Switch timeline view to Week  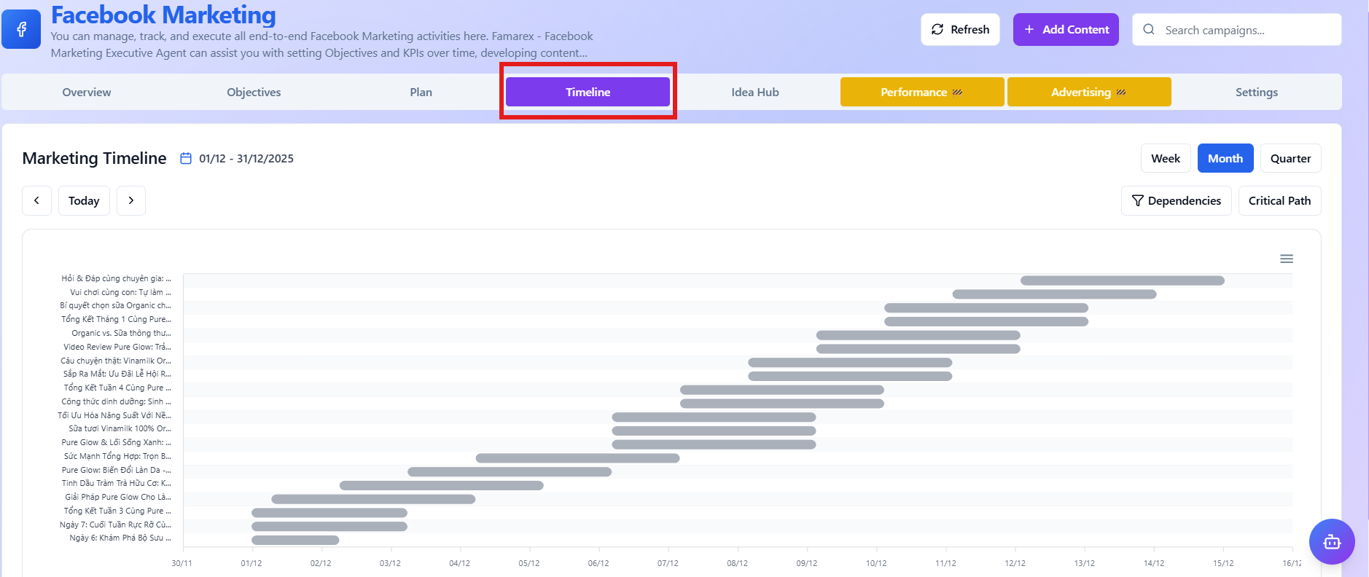(1165, 158)
